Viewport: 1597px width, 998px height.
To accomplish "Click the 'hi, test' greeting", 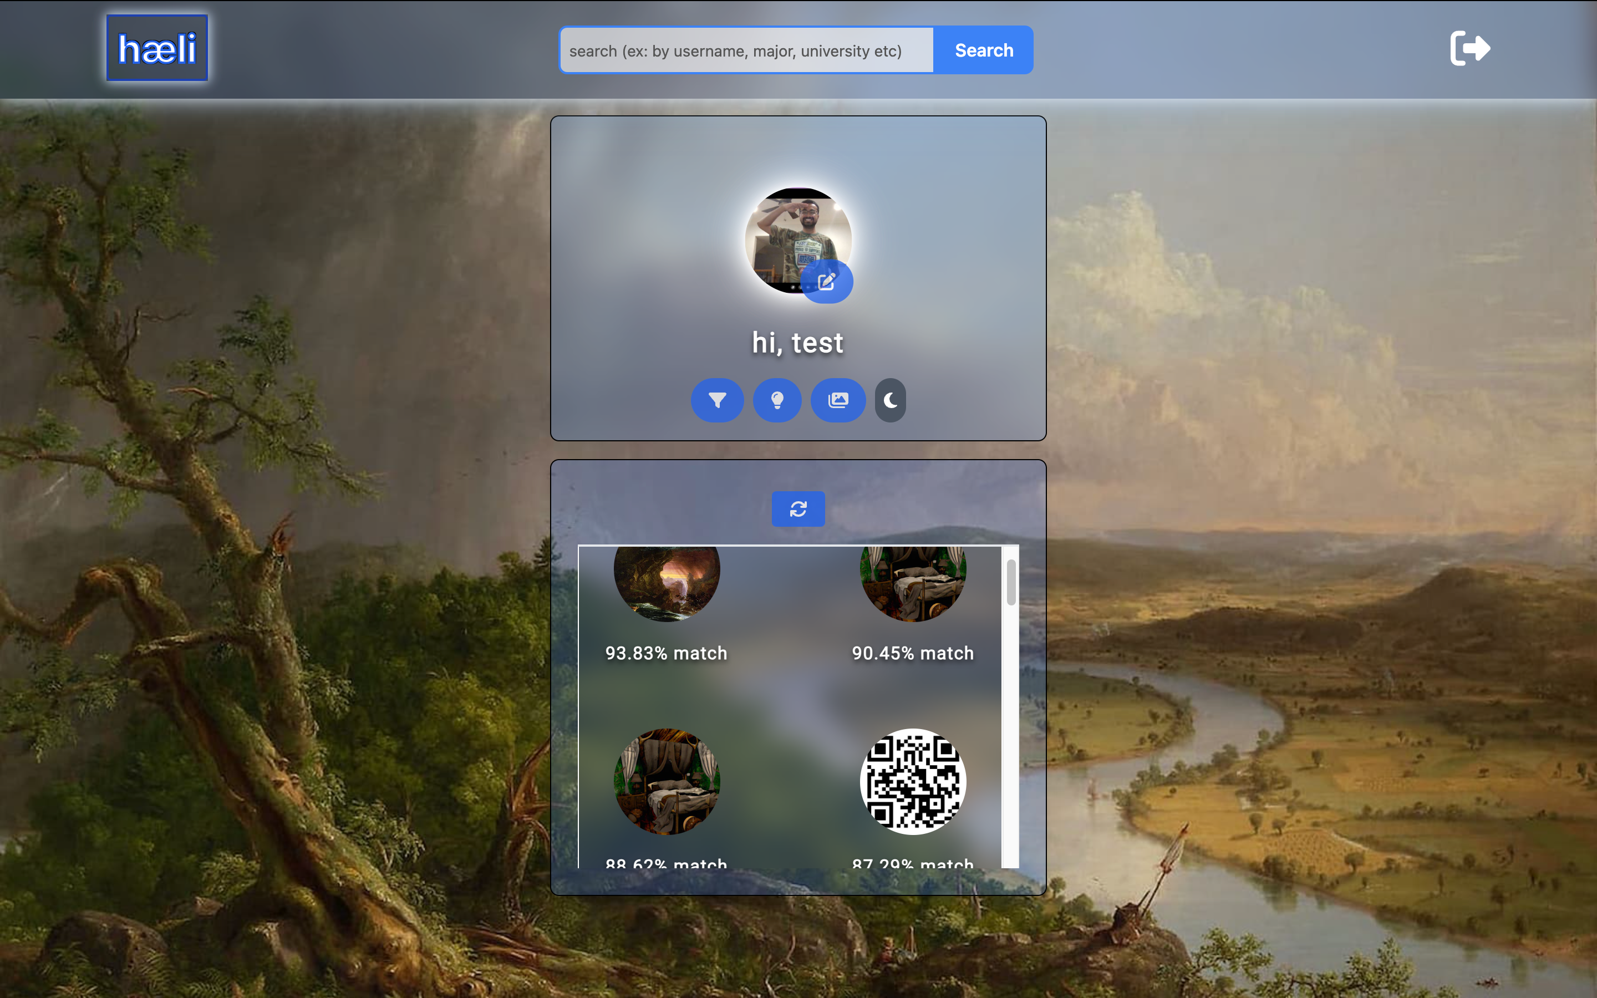I will (798, 343).
